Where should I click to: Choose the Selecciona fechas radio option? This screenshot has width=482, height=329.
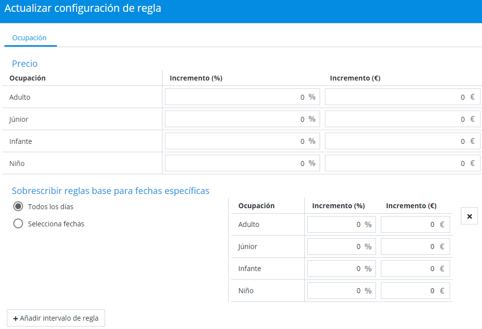[x=18, y=224]
